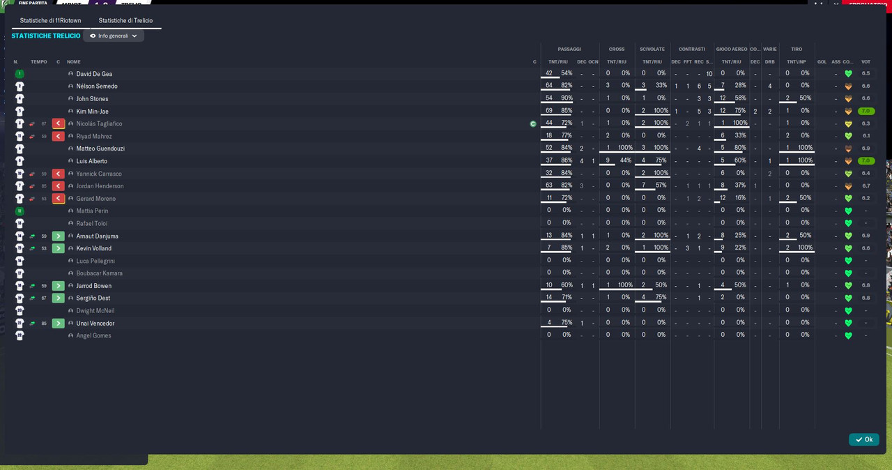Click red substituted-off arrow for Jordan Henderson

click(x=59, y=186)
